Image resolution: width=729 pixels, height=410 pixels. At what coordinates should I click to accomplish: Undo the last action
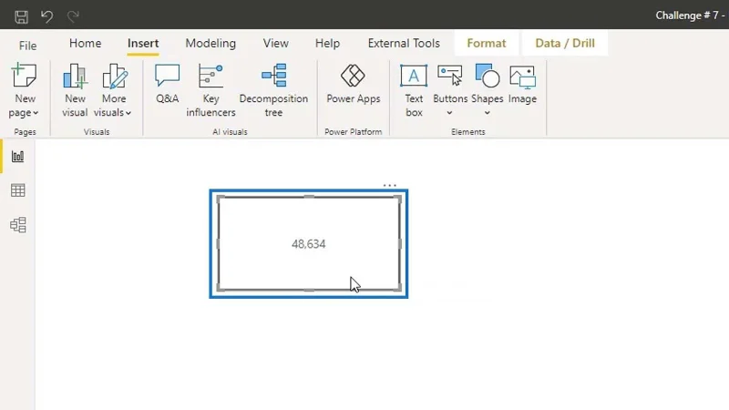[46, 16]
